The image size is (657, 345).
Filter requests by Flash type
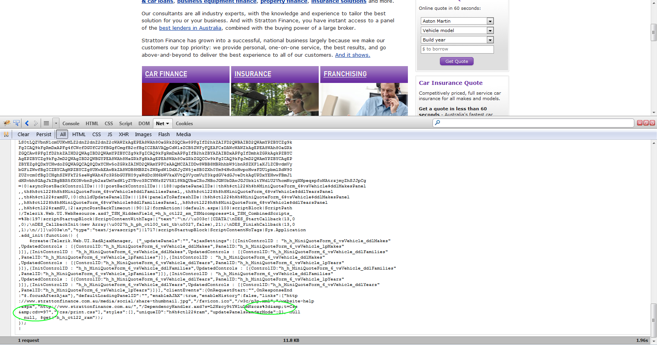[164, 134]
